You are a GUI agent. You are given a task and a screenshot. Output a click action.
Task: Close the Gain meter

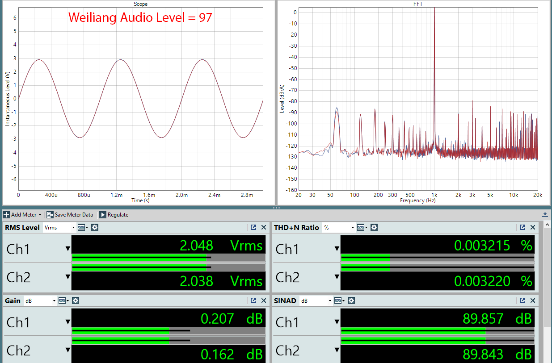pos(264,301)
